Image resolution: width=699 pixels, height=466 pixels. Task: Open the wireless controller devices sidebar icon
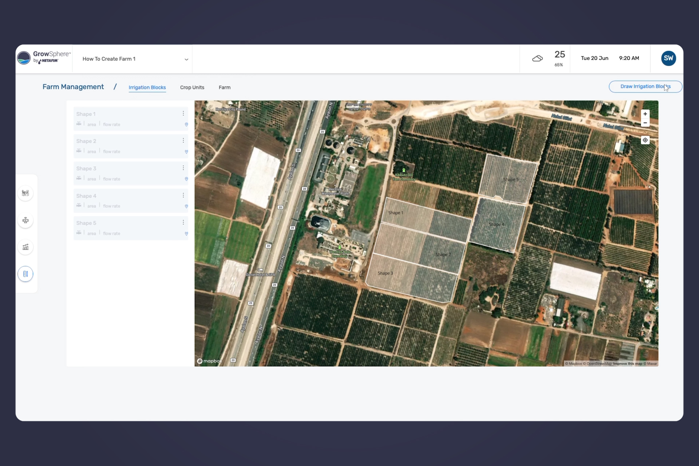click(25, 220)
